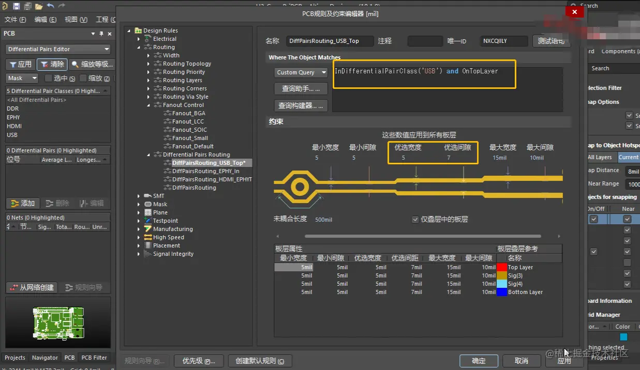
Task: Click the Placement category icon
Action: (x=148, y=245)
